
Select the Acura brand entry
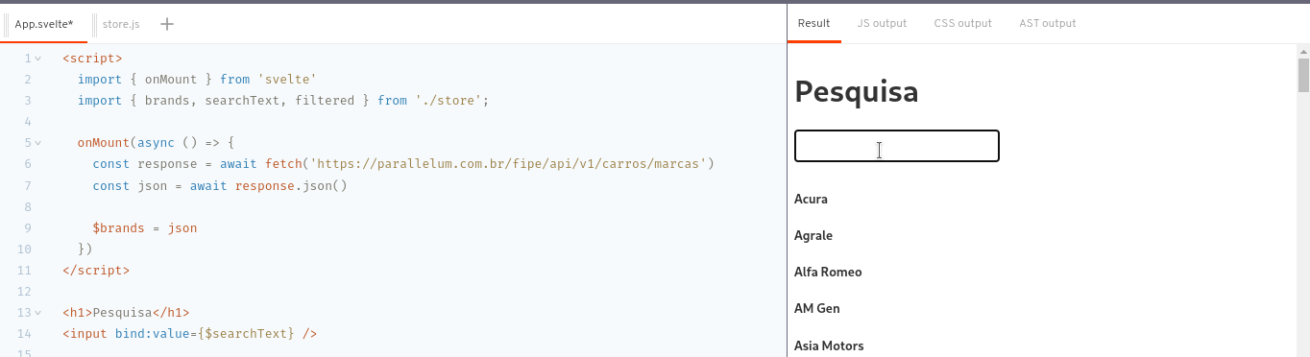tap(811, 200)
